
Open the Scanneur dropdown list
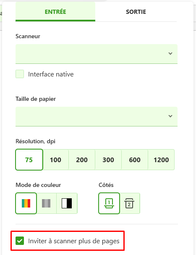click(x=97, y=54)
